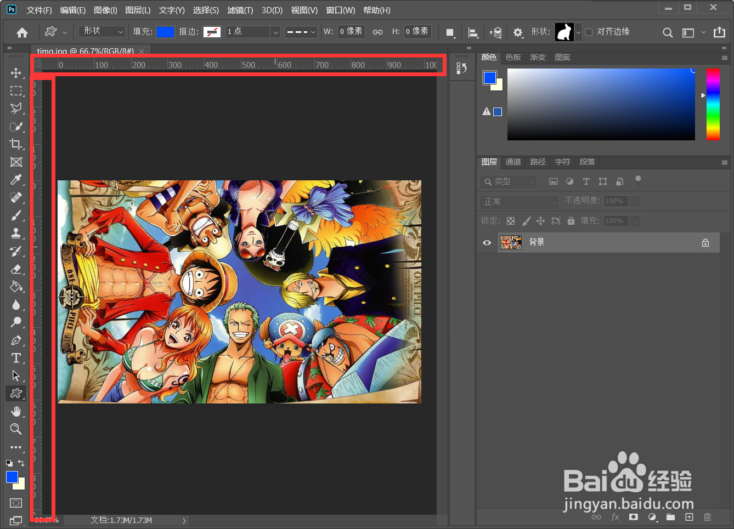Toggle pixel layer filter icon
This screenshot has height=529, width=734.
pyautogui.click(x=553, y=181)
